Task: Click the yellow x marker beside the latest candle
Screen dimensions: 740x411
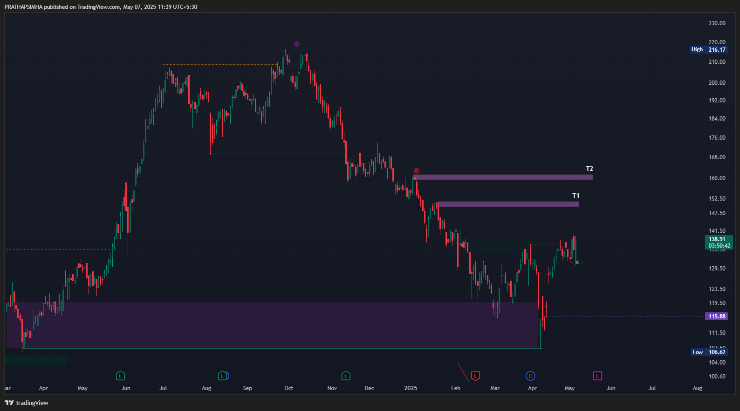Action: (577, 263)
